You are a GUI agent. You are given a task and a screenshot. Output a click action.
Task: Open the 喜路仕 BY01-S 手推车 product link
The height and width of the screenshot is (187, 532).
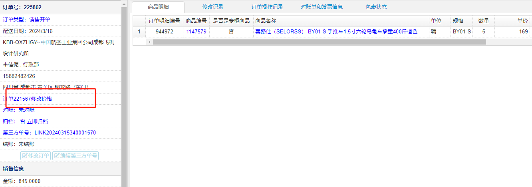coord(336,31)
